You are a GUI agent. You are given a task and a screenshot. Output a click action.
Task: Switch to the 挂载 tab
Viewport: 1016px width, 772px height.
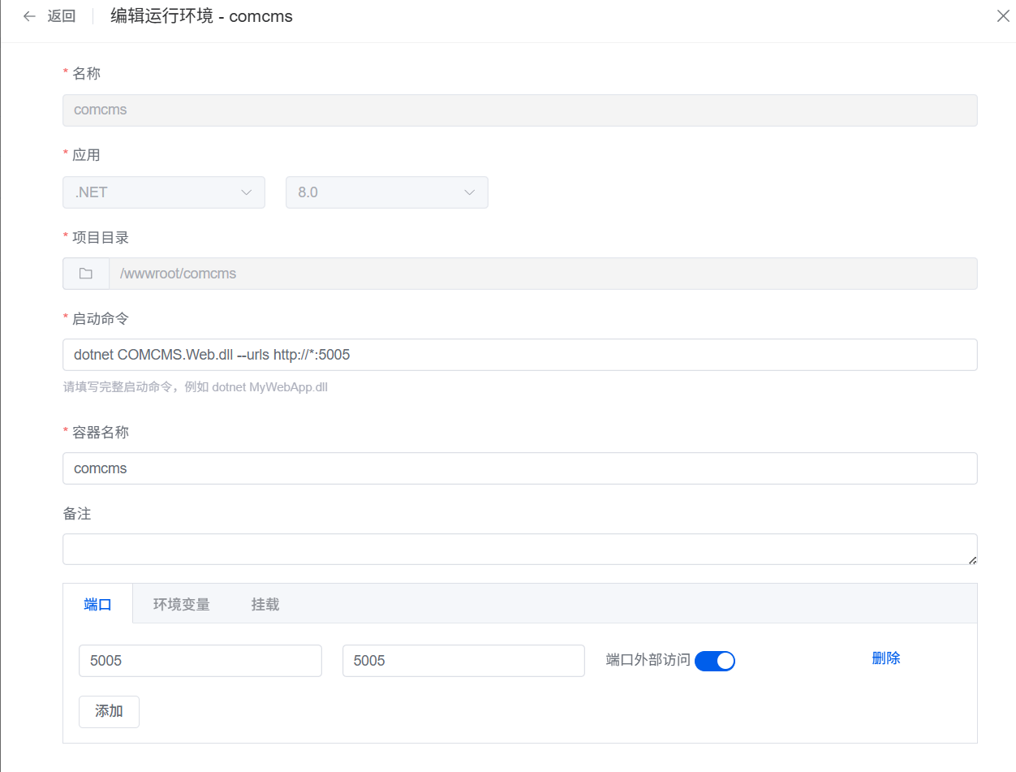pyautogui.click(x=265, y=604)
